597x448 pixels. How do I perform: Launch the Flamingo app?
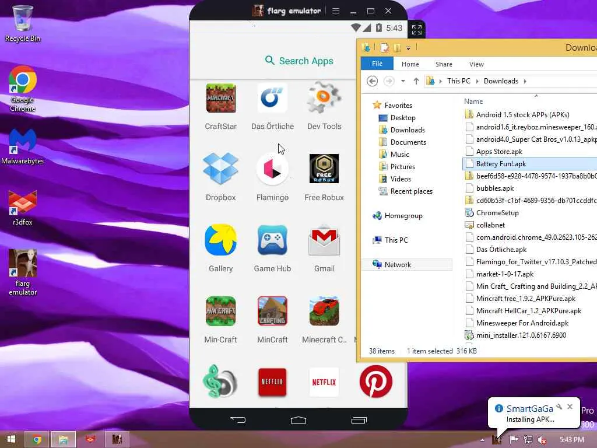pos(272,169)
